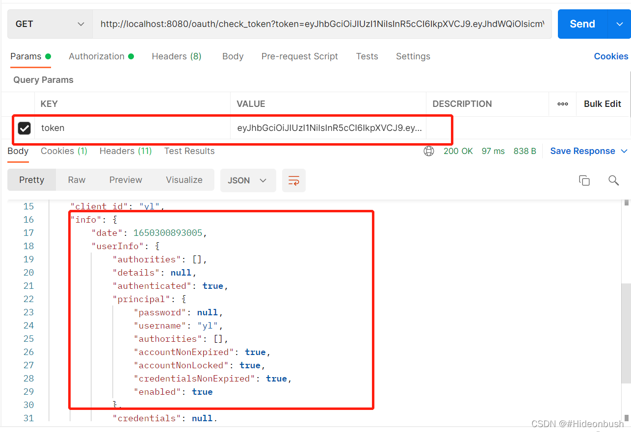Click the 838 B response size
The image size is (631, 432).
click(x=525, y=151)
